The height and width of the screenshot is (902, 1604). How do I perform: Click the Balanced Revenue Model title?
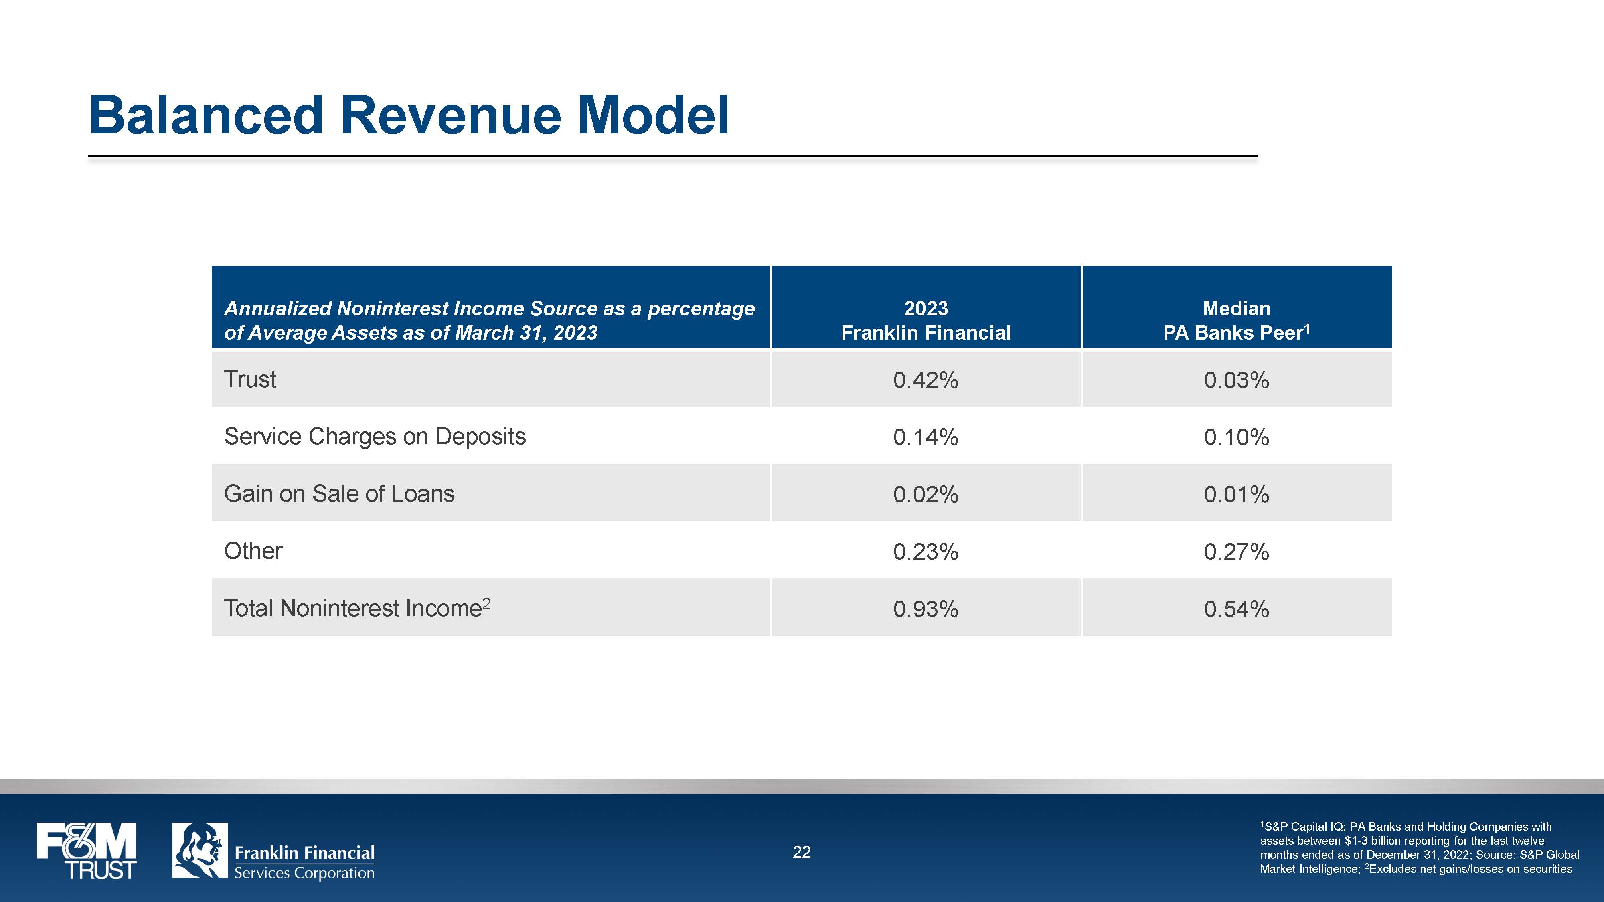409,115
